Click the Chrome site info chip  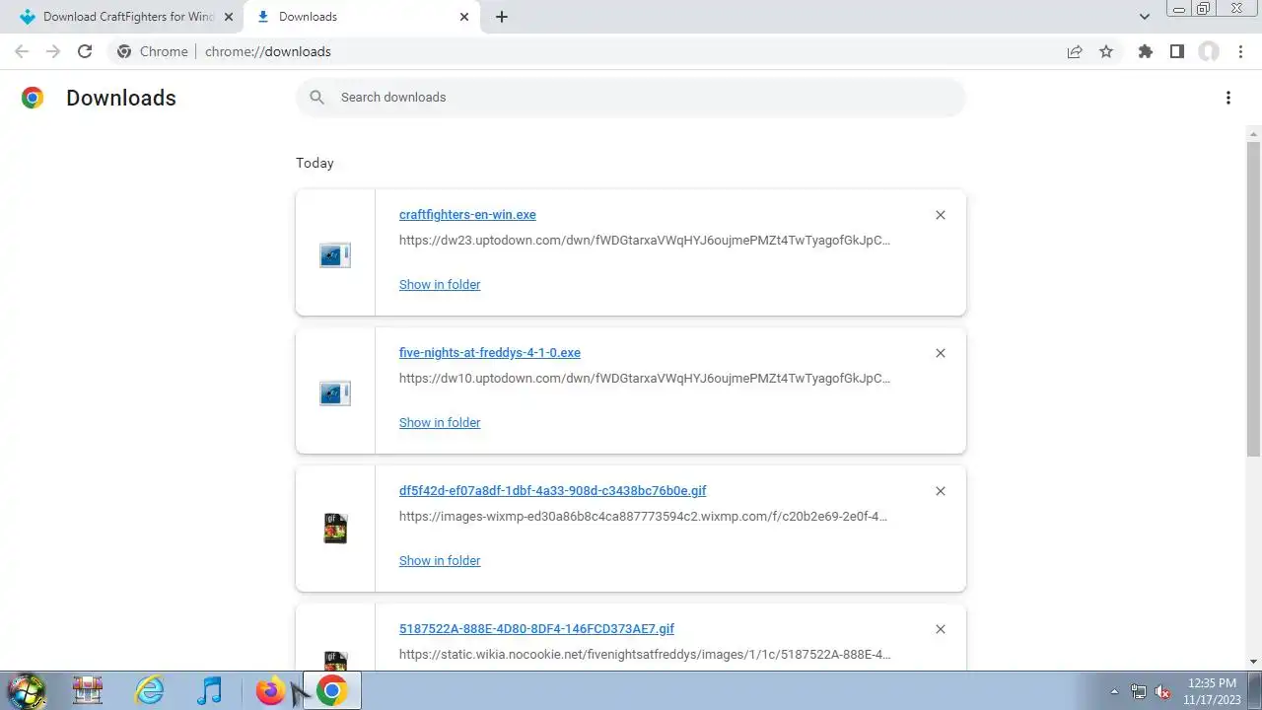pyautogui.click(x=153, y=51)
